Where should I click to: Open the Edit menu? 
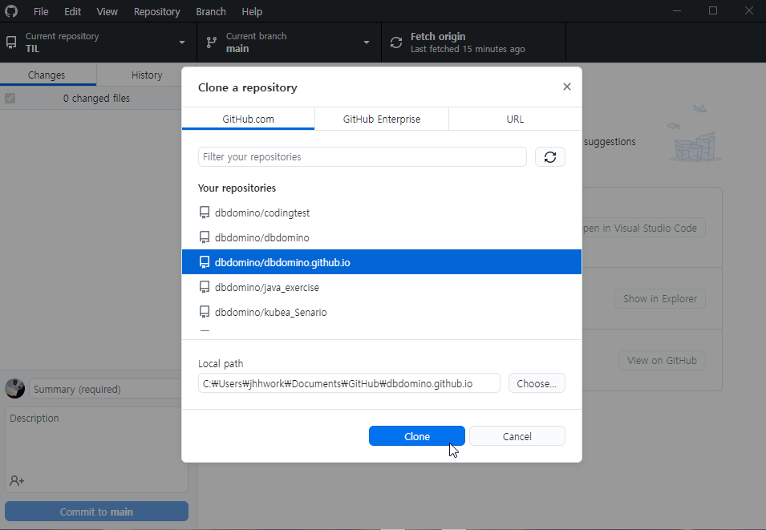[72, 11]
